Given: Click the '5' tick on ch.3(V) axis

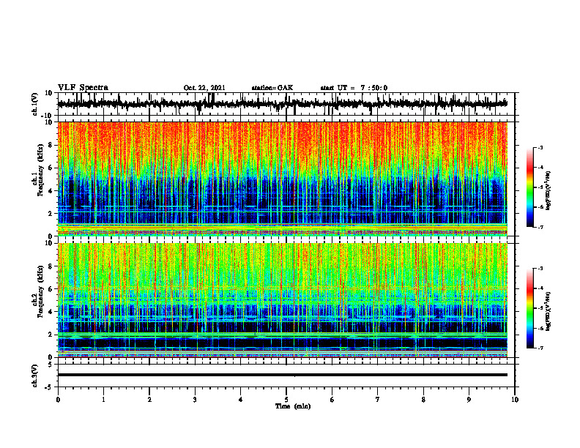Looking at the screenshot, I should point(51,365).
